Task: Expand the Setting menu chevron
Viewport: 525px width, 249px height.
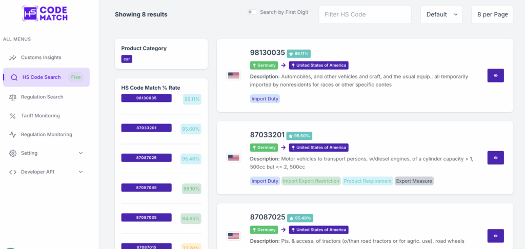Action: (x=80, y=153)
